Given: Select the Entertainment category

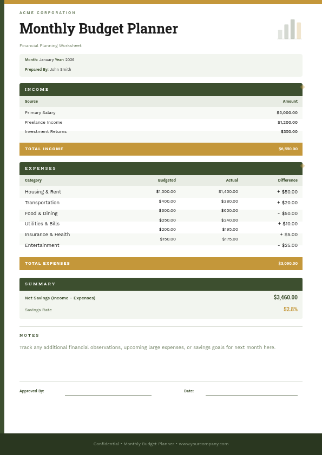Looking at the screenshot, I should click(x=42, y=245).
